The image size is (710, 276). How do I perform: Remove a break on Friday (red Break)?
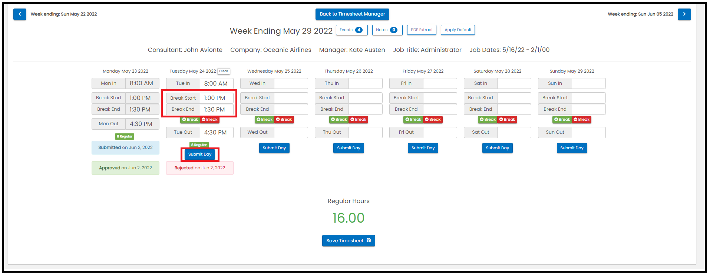tap(433, 120)
